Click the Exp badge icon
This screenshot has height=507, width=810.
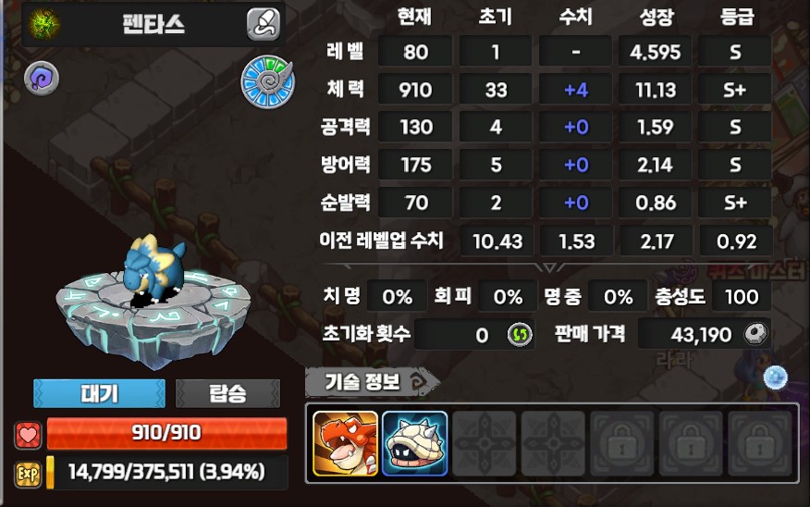[28, 474]
